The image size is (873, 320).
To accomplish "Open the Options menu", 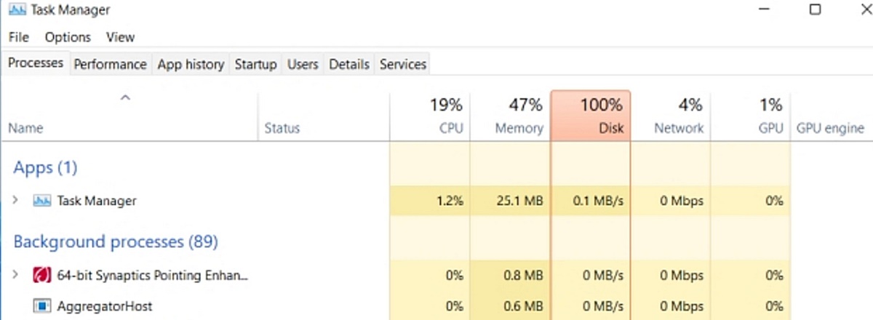I will pyautogui.click(x=68, y=37).
